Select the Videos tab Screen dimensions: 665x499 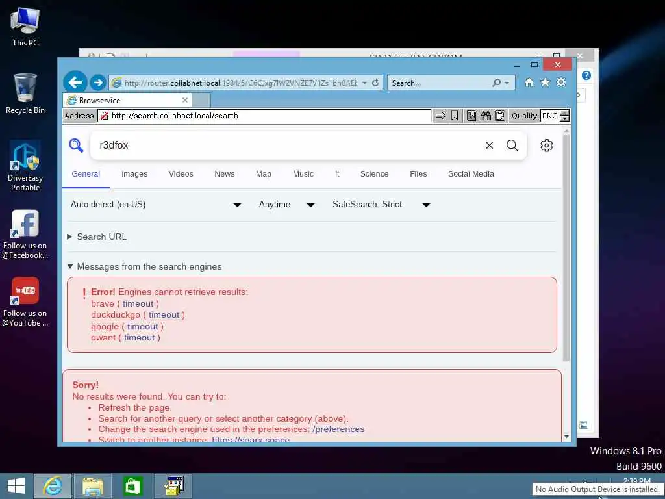[181, 174]
